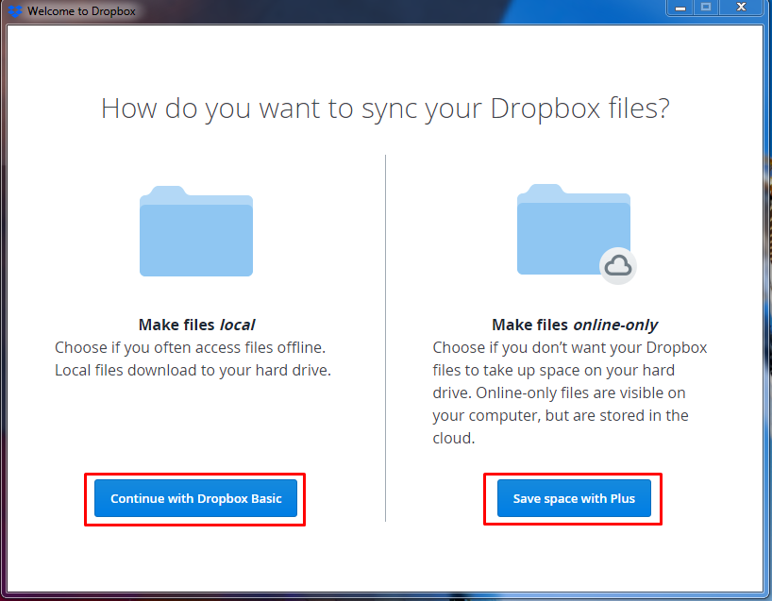This screenshot has width=772, height=601.
Task: Click the online-only description paragraph starting "Choose if you don't want"
Action: click(x=570, y=392)
